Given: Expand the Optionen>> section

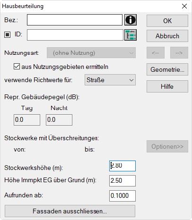Looking at the screenshot, I should click(167, 146).
